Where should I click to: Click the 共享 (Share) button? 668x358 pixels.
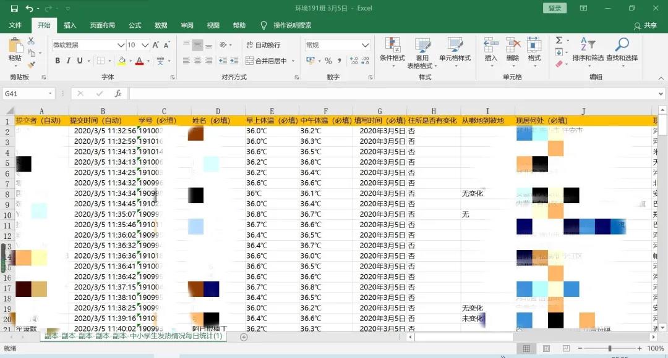tap(645, 26)
